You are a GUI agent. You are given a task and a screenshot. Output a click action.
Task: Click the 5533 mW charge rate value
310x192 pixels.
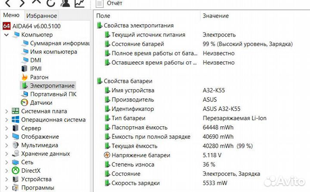click(x=215, y=183)
